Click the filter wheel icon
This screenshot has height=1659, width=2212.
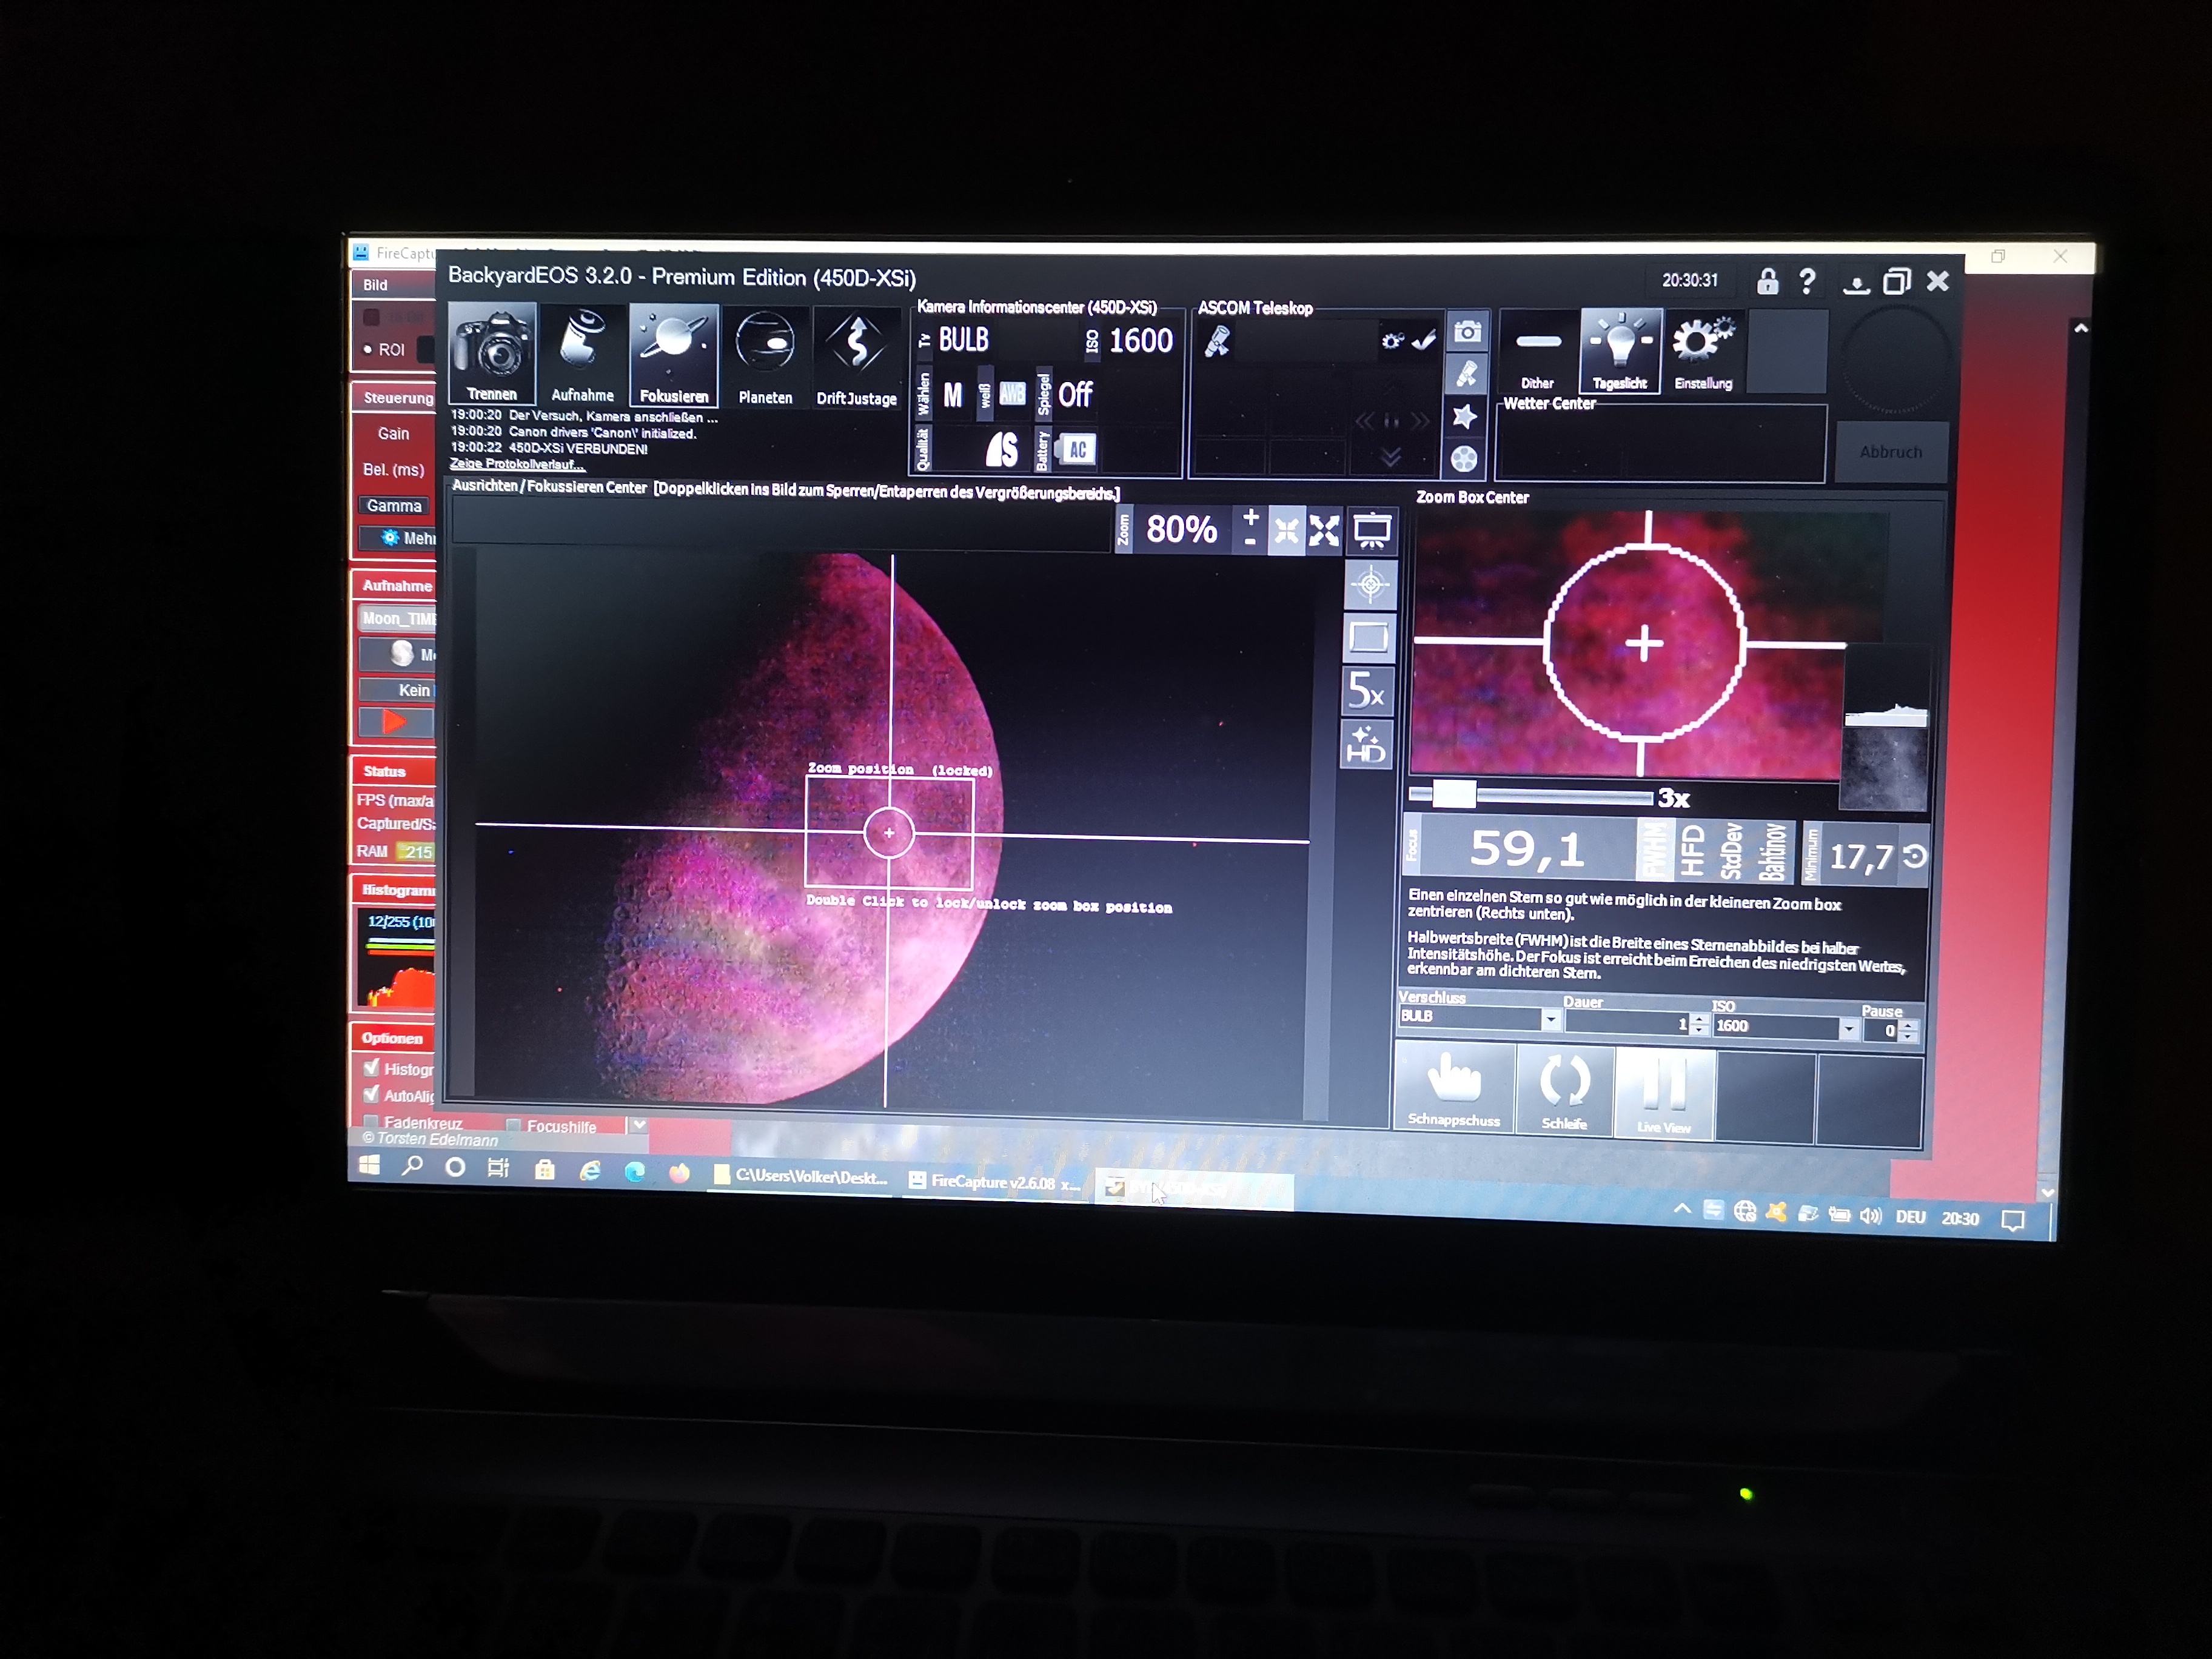click(1464, 458)
